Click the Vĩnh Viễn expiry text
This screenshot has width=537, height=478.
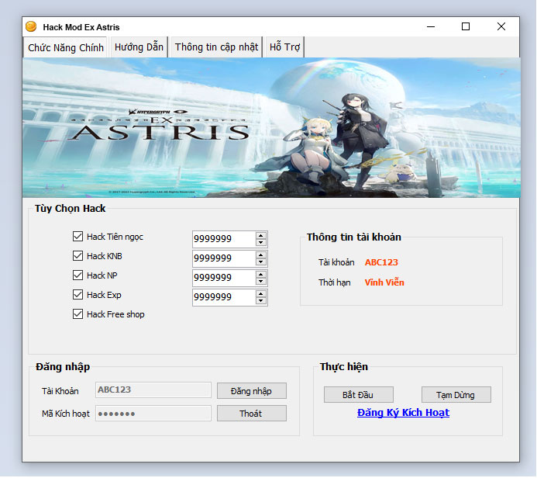click(x=384, y=282)
